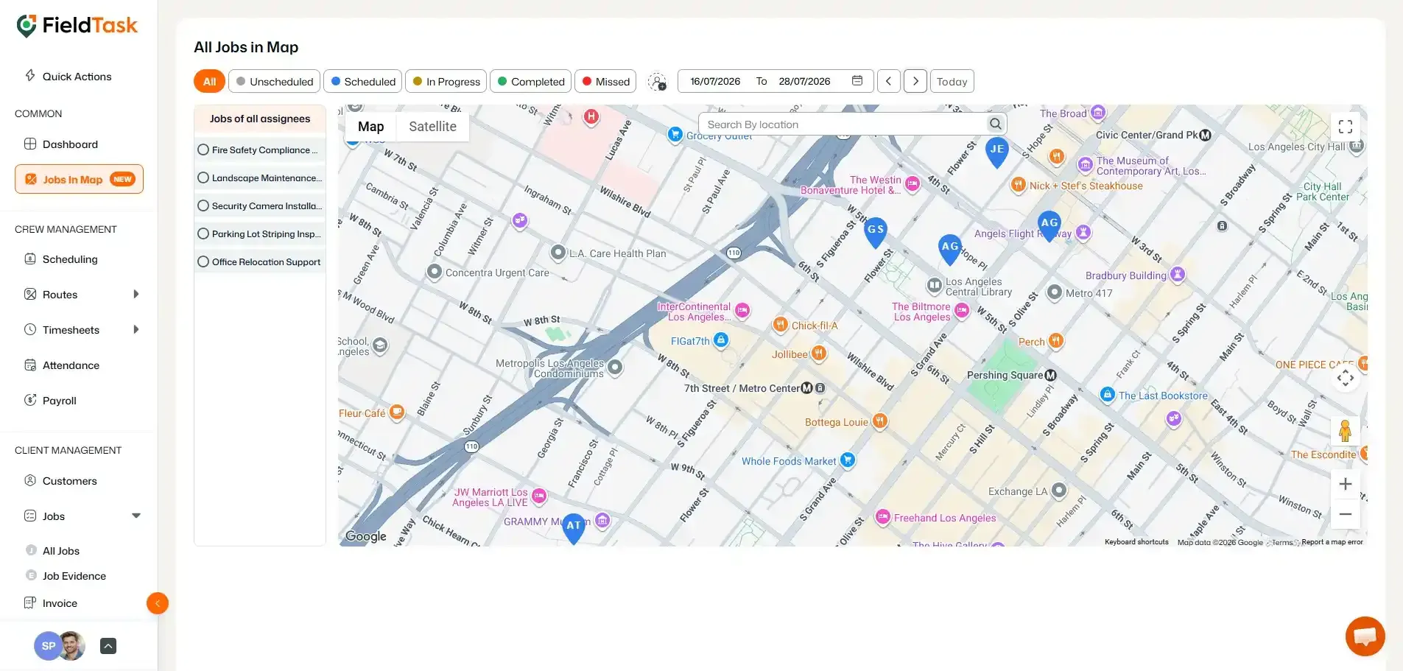Collapse the Jobs submenu arrow
Viewport: 1403px width, 671px height.
click(136, 516)
